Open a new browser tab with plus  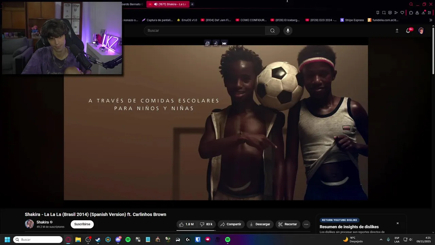(x=192, y=4)
